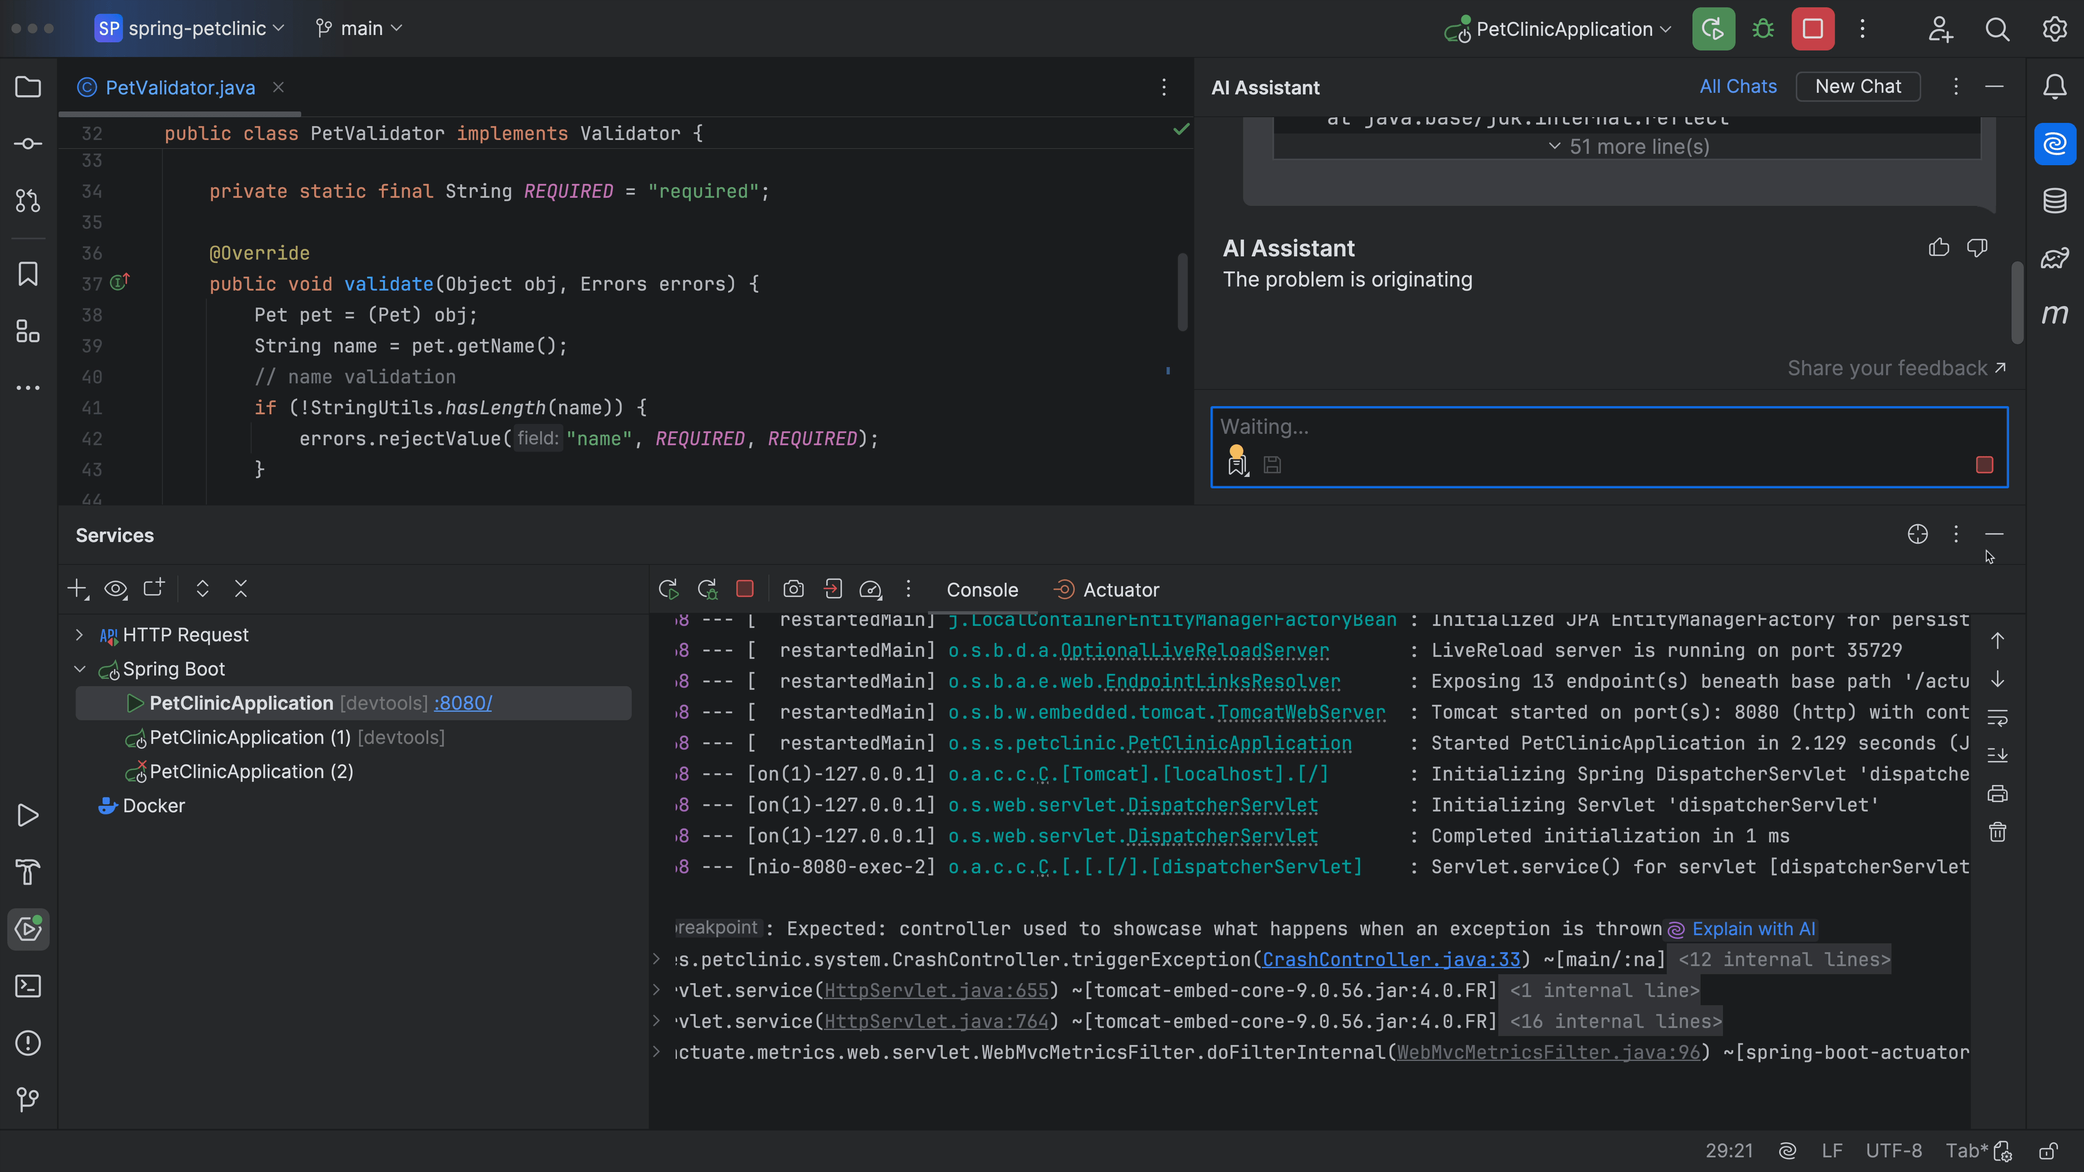Toggle soft-wrap in the console output
The image size is (2084, 1172).
pyautogui.click(x=1997, y=718)
